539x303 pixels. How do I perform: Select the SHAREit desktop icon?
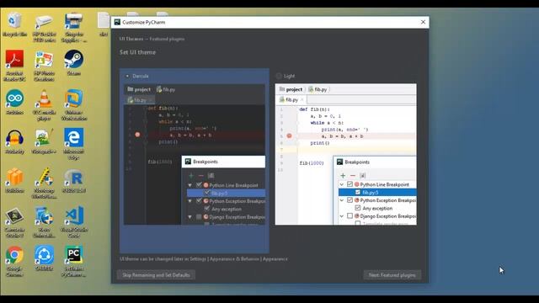(44, 258)
